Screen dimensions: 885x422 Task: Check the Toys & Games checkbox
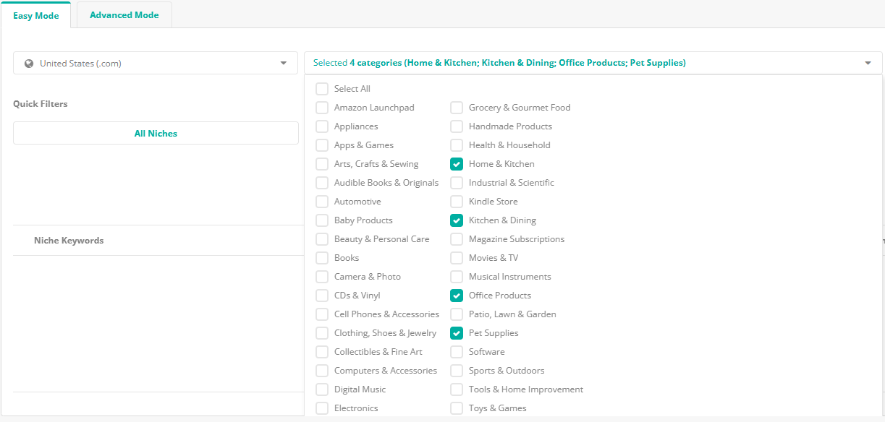[456, 408]
